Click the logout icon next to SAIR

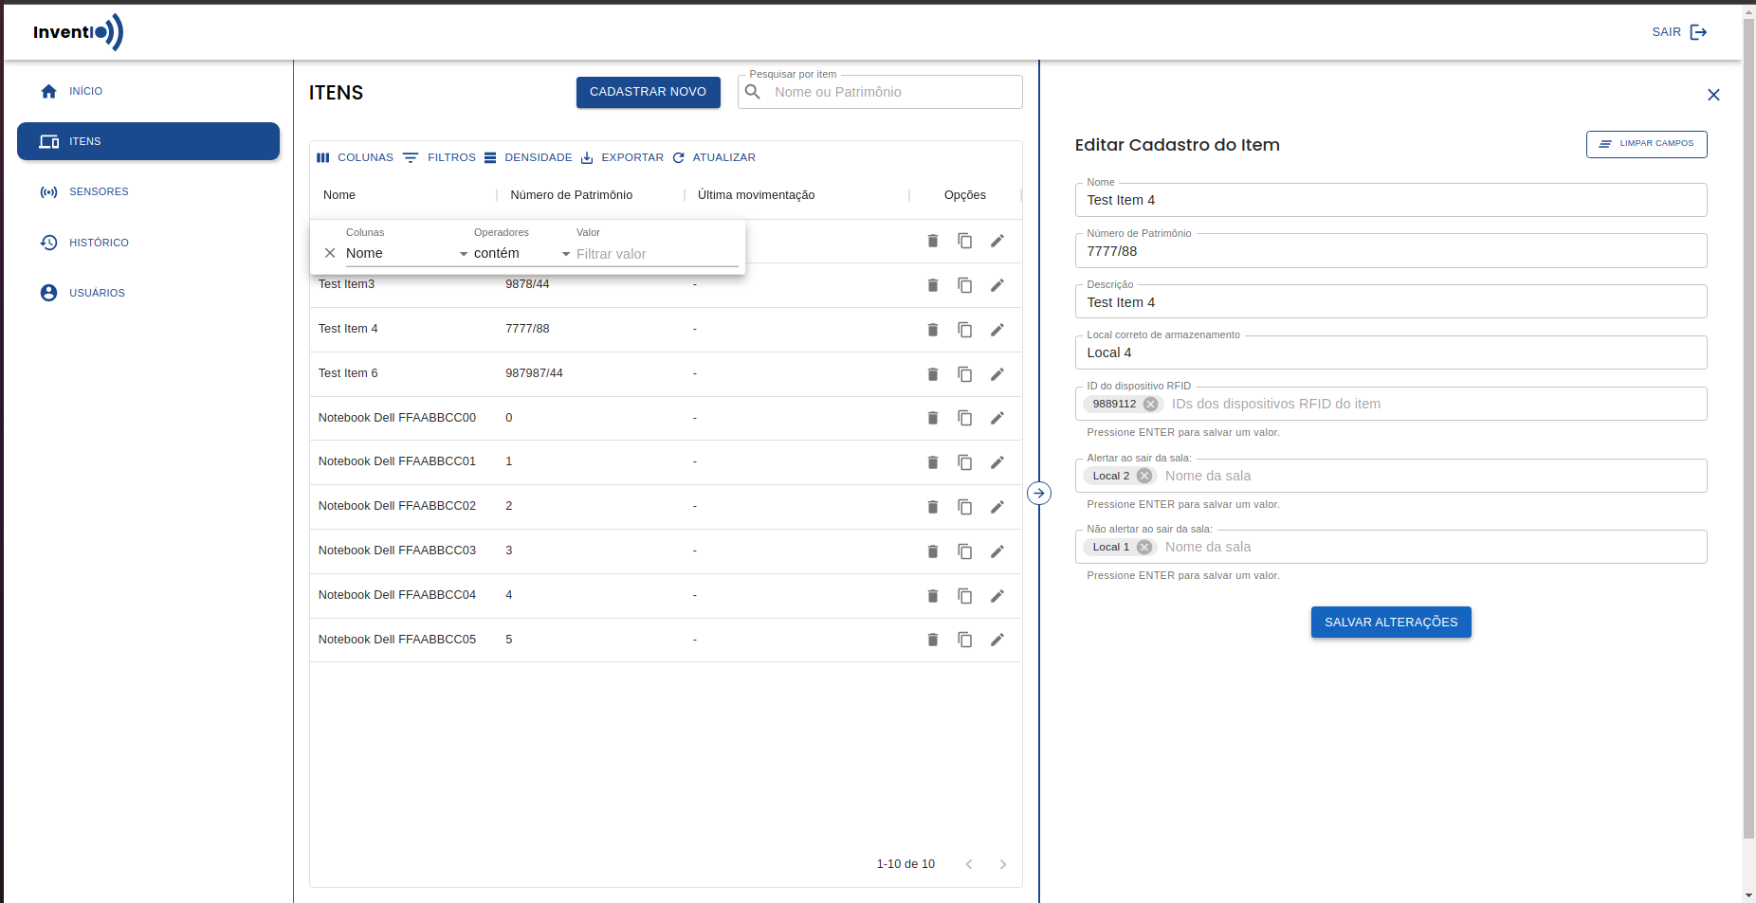pos(1700,31)
